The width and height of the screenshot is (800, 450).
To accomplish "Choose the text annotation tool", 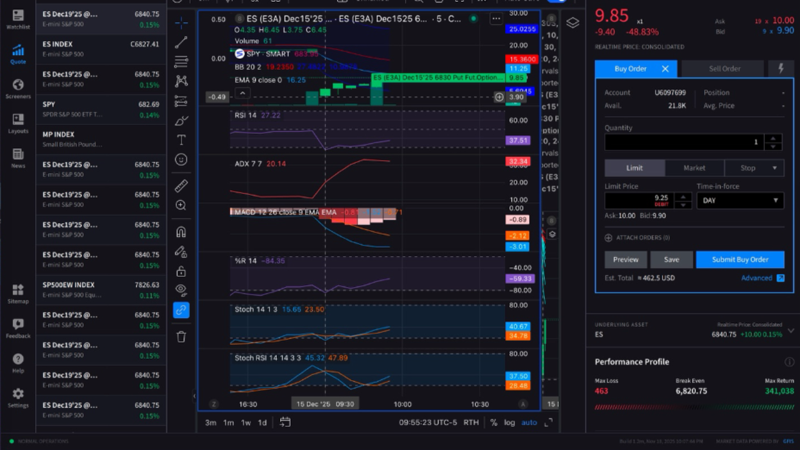I will tap(181, 140).
